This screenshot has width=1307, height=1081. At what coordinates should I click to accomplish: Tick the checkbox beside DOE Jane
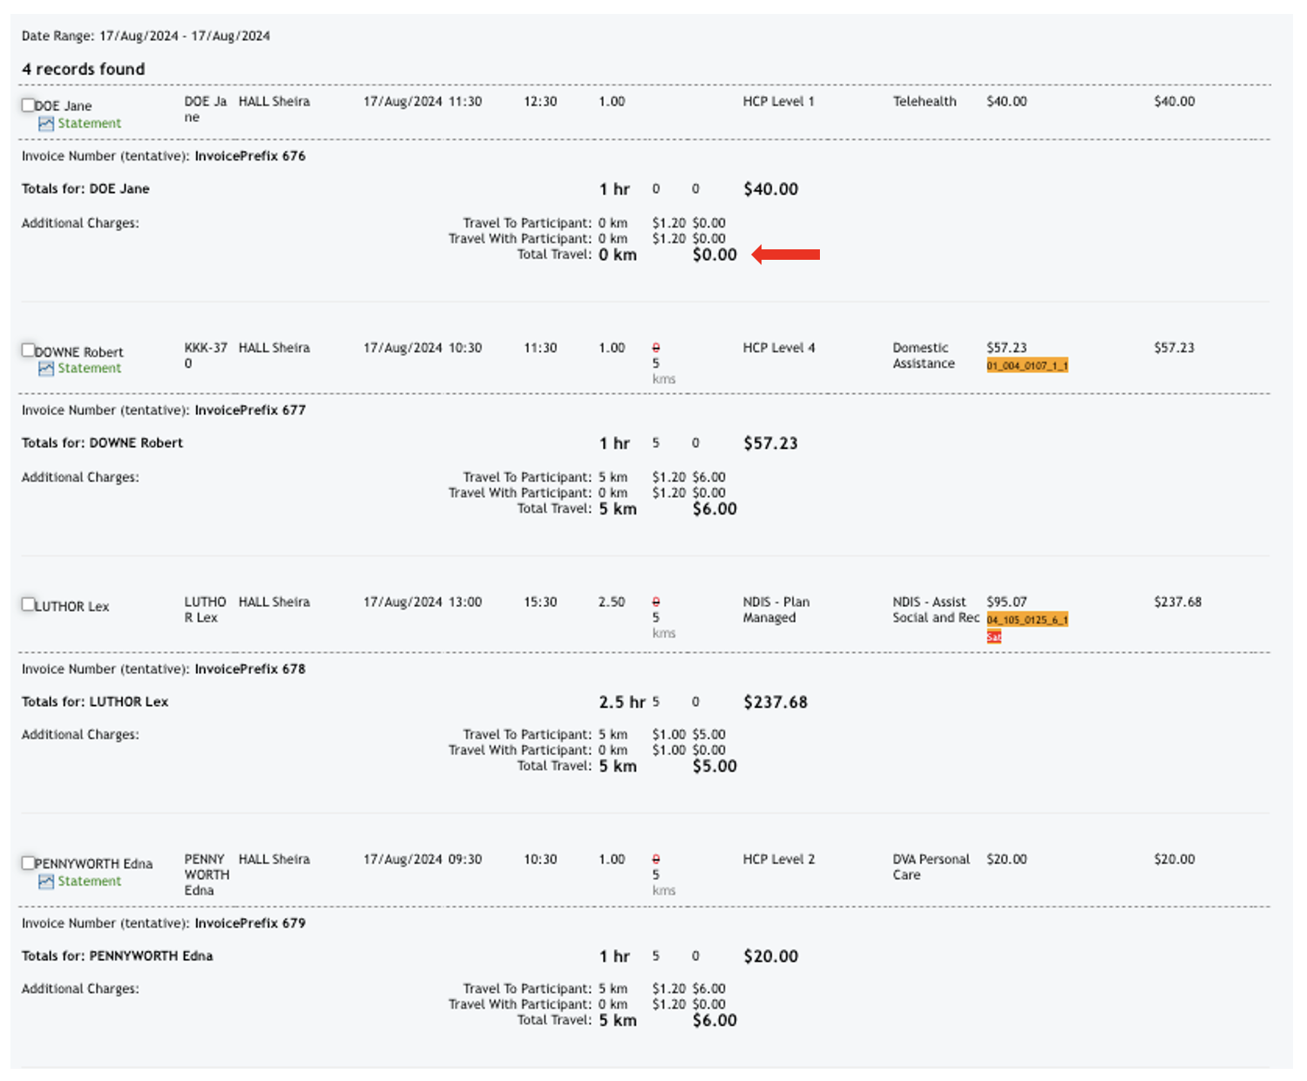[28, 105]
